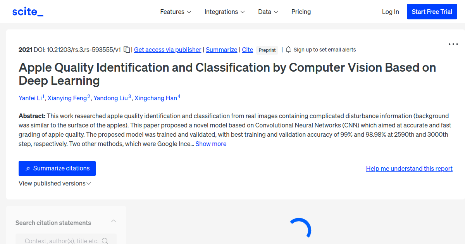The height and width of the screenshot is (244, 465).
Task: Click the Preprint badge
Action: tap(267, 50)
